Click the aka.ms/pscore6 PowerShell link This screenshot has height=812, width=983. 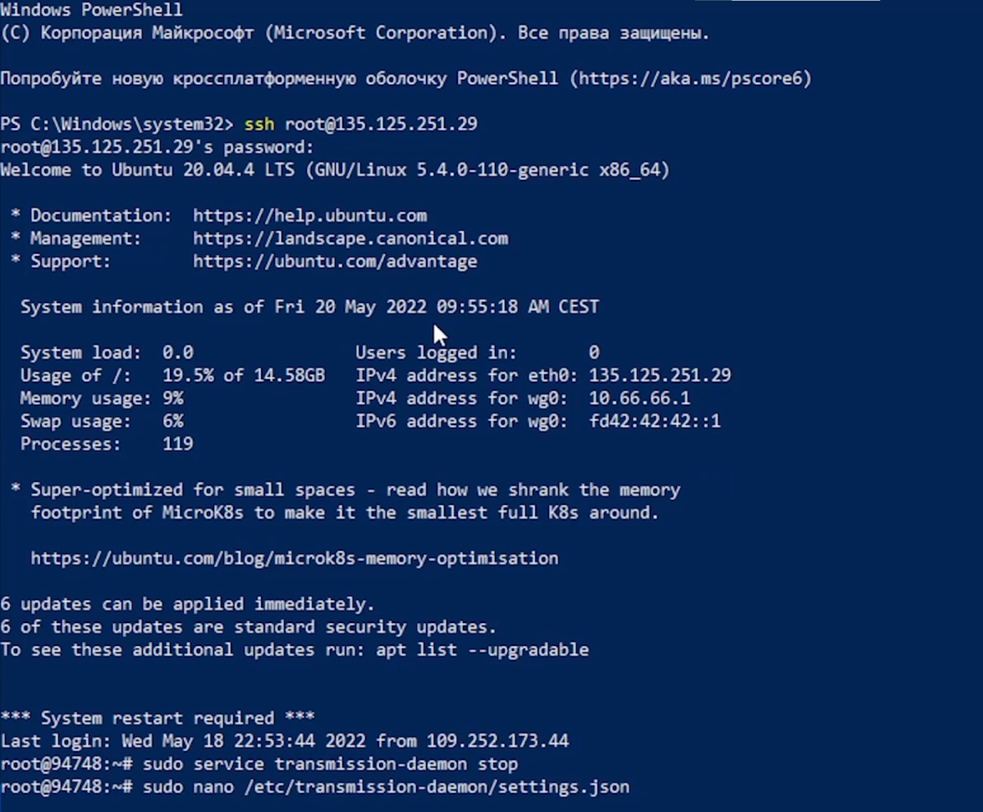coord(691,79)
